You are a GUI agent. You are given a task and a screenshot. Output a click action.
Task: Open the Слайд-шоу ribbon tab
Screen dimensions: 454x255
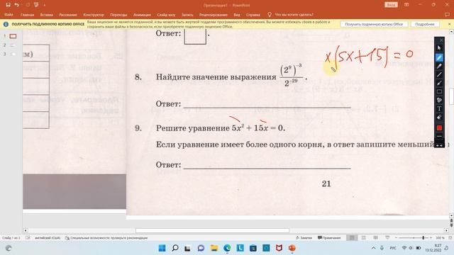pyautogui.click(x=166, y=14)
